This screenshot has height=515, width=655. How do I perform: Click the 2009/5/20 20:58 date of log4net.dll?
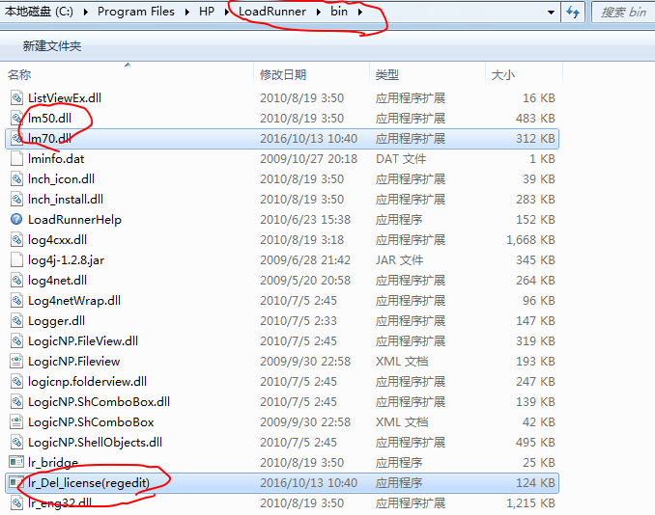point(305,281)
